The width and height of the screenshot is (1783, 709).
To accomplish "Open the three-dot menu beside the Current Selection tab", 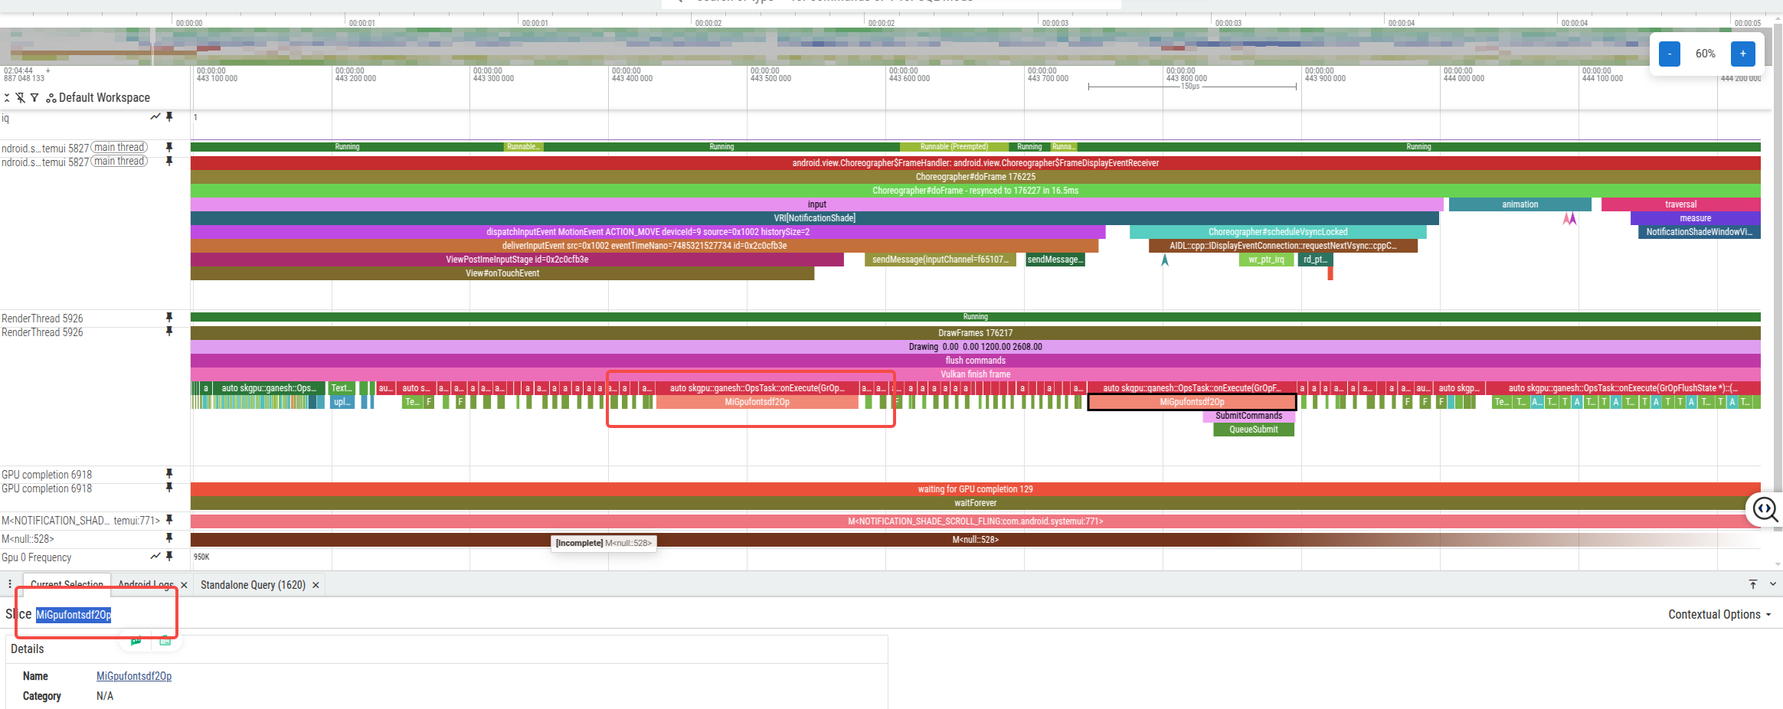I will coord(10,584).
